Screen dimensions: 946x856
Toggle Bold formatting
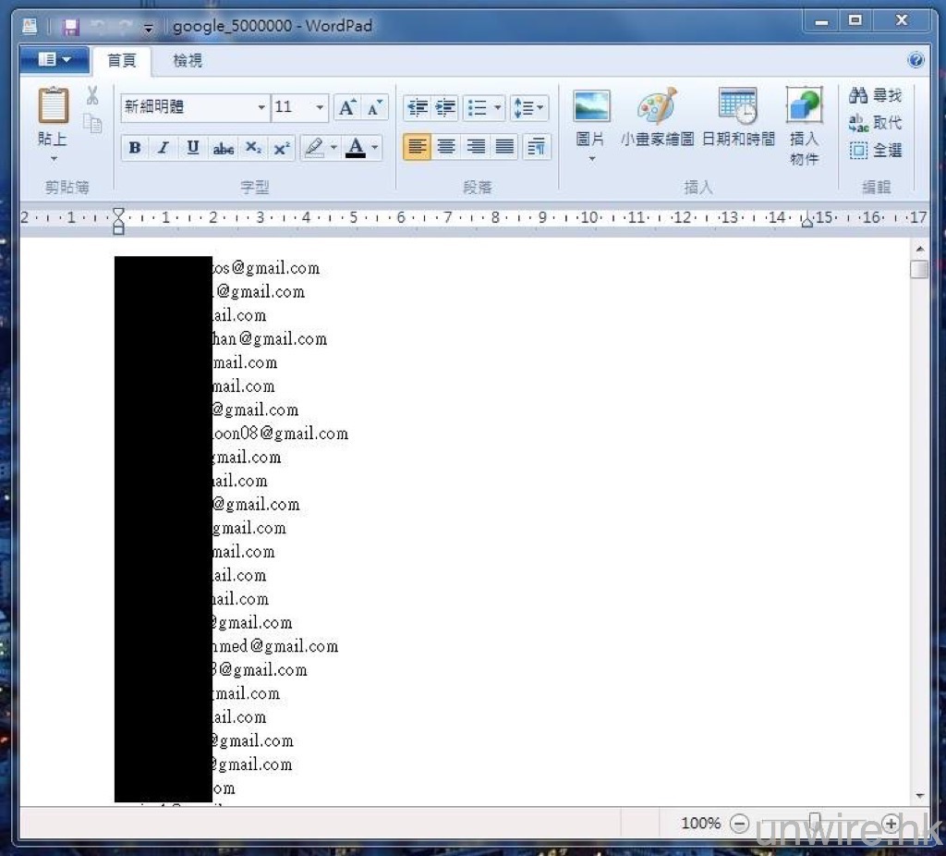click(135, 148)
